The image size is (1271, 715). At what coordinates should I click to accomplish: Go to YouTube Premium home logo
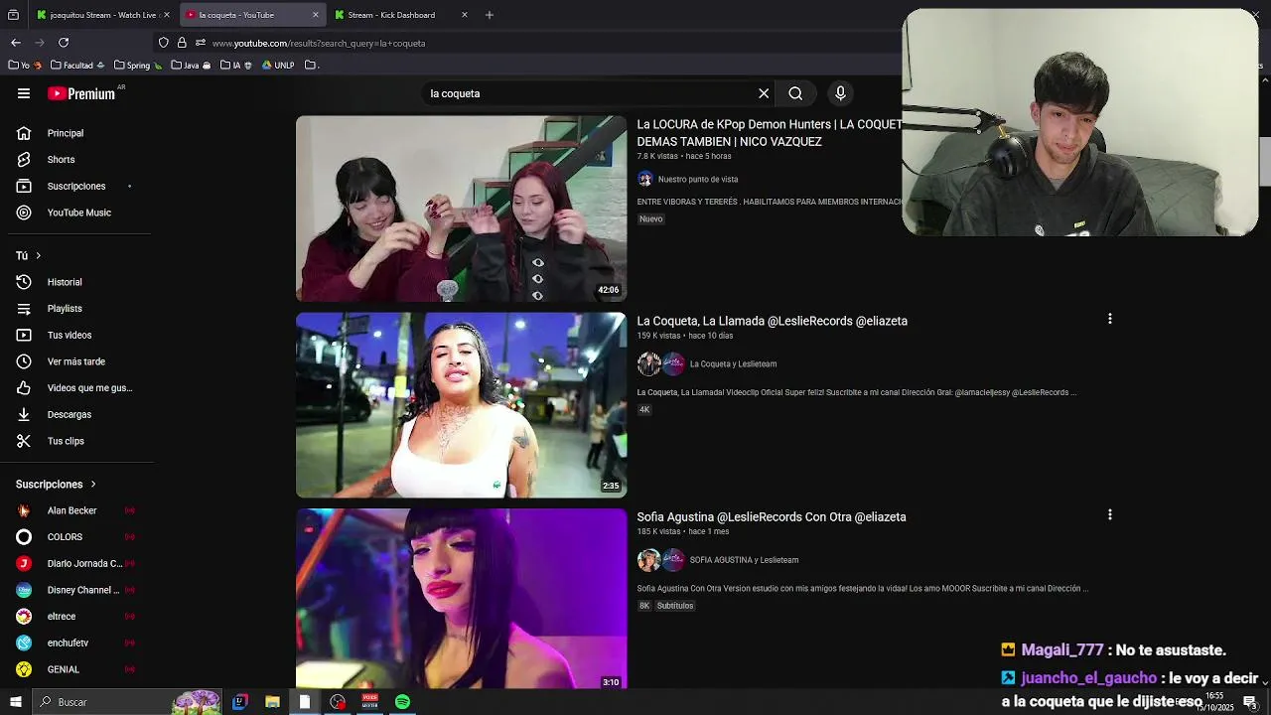click(81, 93)
